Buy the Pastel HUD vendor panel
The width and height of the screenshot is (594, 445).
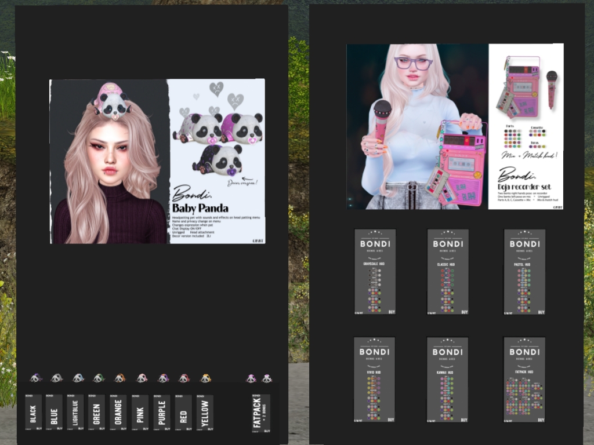(524, 271)
